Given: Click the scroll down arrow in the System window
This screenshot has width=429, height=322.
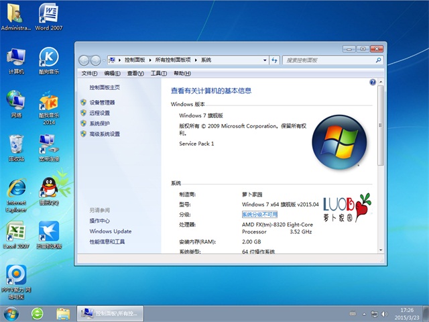Looking at the screenshot, I should [381, 250].
